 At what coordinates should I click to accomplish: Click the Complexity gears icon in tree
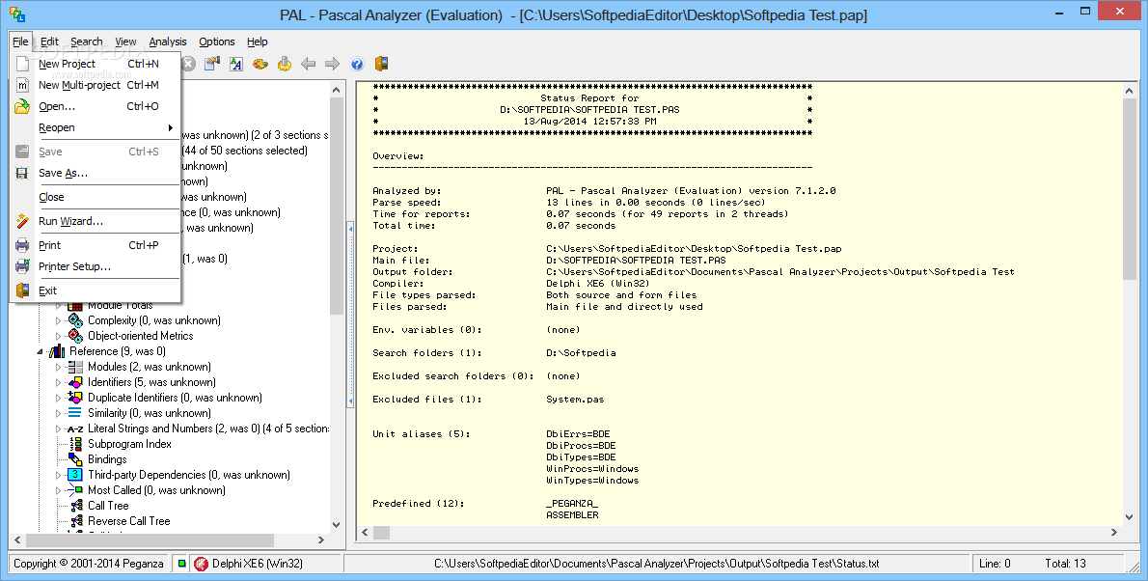point(75,320)
